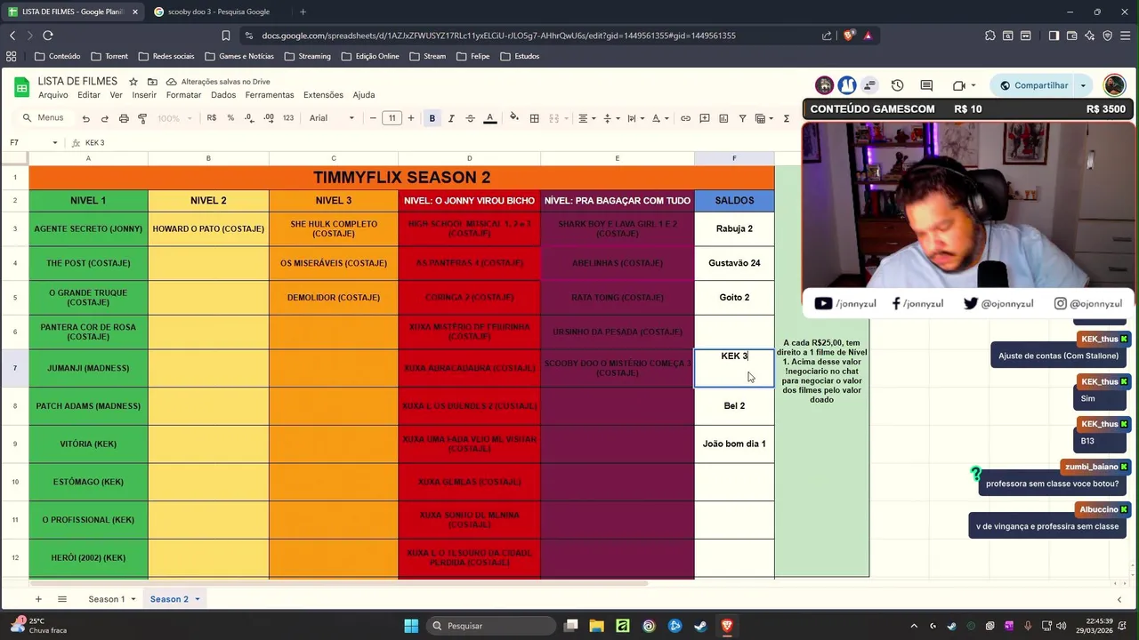This screenshot has height=640, width=1139.
Task: Open the Extensões menu
Action: (x=323, y=95)
